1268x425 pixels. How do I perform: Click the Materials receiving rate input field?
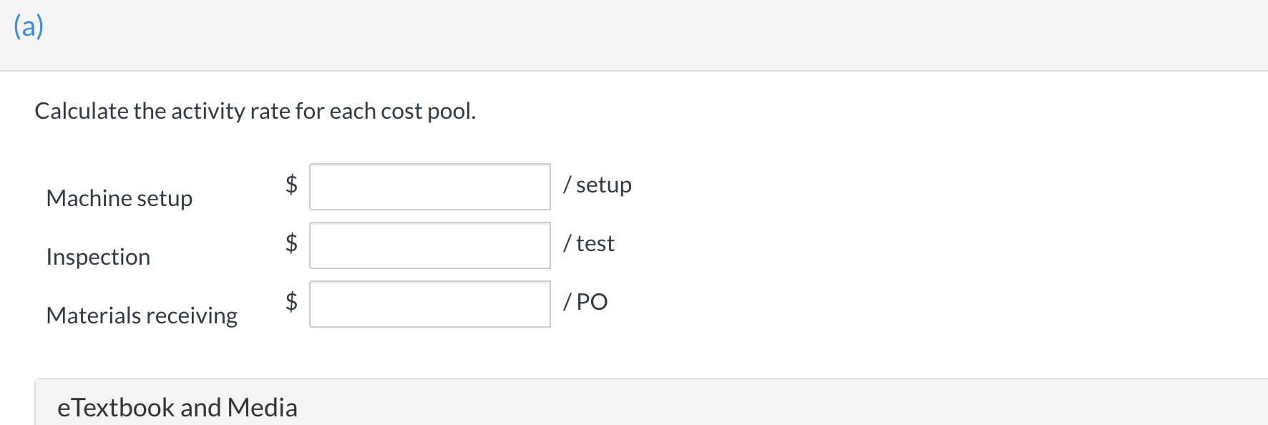coord(429,304)
